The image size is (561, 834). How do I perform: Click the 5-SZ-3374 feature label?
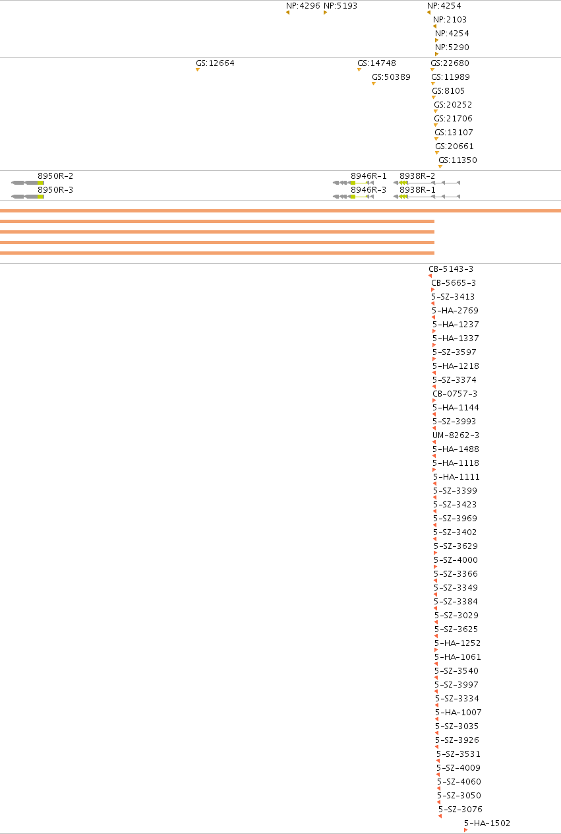coord(454,380)
